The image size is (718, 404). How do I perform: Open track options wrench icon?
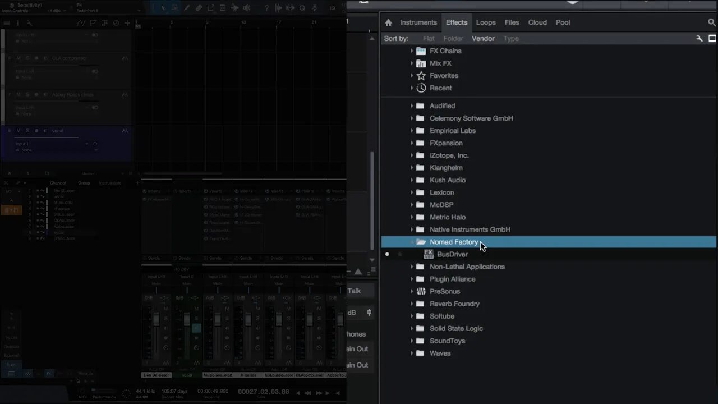(x=29, y=23)
